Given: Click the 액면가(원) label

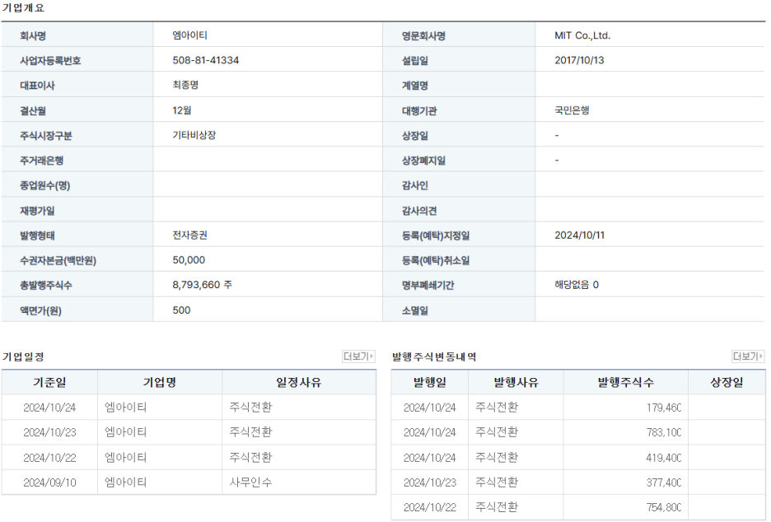Looking at the screenshot, I should [x=40, y=310].
